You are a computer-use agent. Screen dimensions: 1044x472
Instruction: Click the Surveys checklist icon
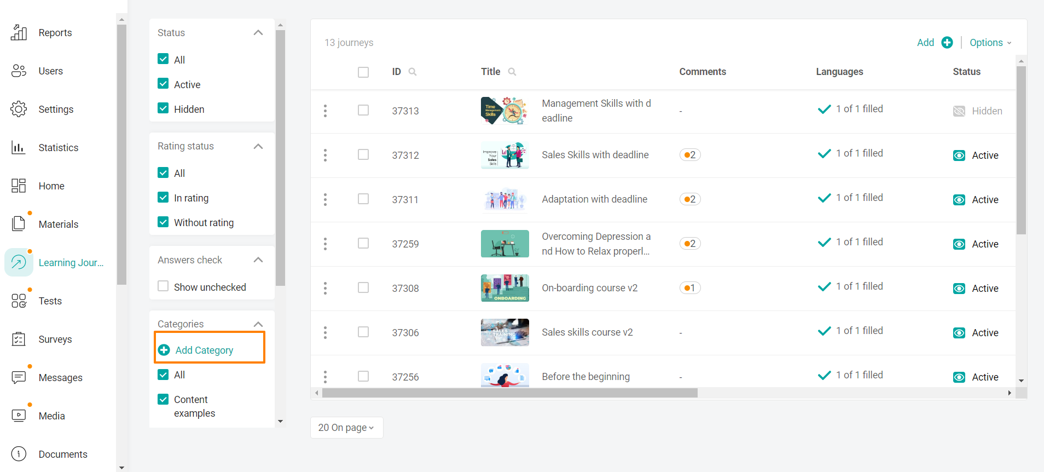(x=19, y=339)
